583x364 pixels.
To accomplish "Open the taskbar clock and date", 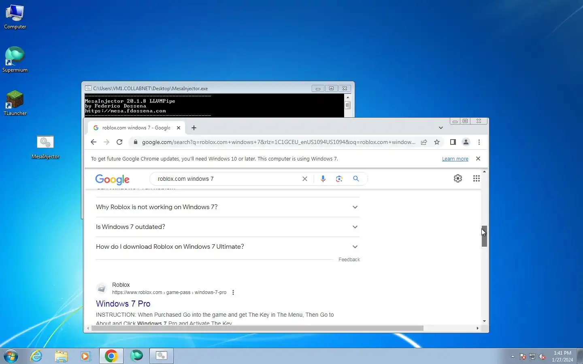I will (562, 356).
